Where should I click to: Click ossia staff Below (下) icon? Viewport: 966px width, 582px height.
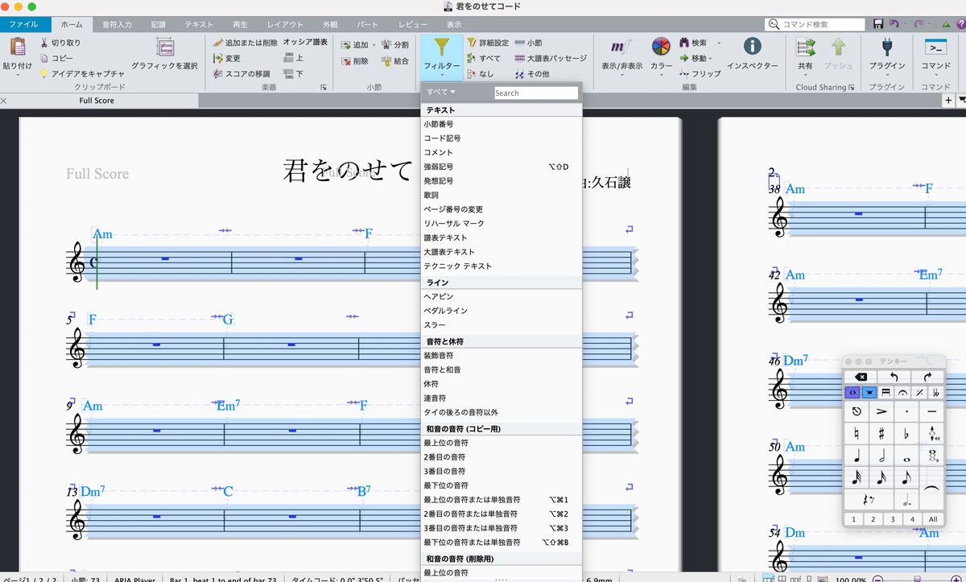[x=289, y=73]
